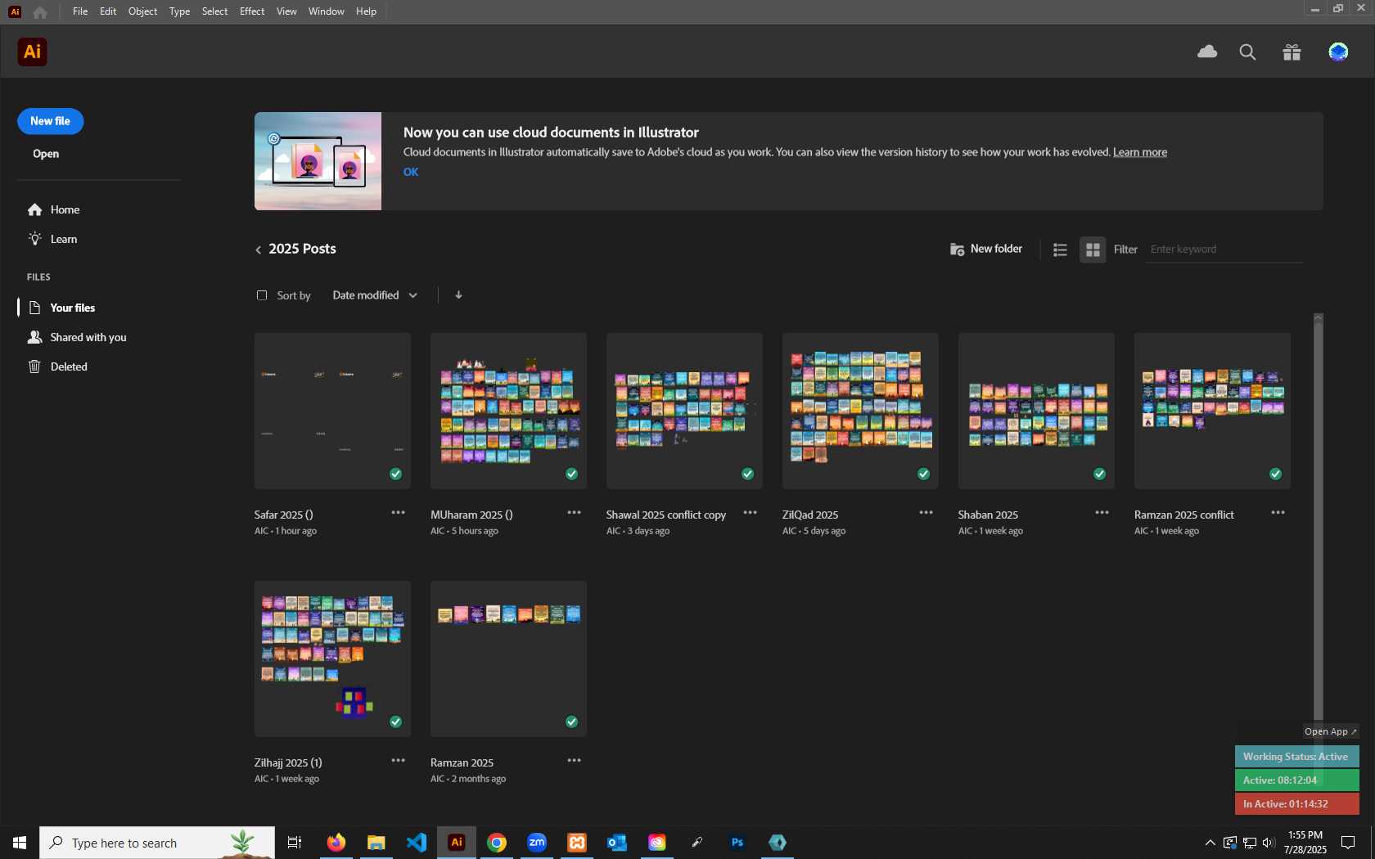
Task: Go to Learn in sidebar
Action: click(x=52, y=240)
